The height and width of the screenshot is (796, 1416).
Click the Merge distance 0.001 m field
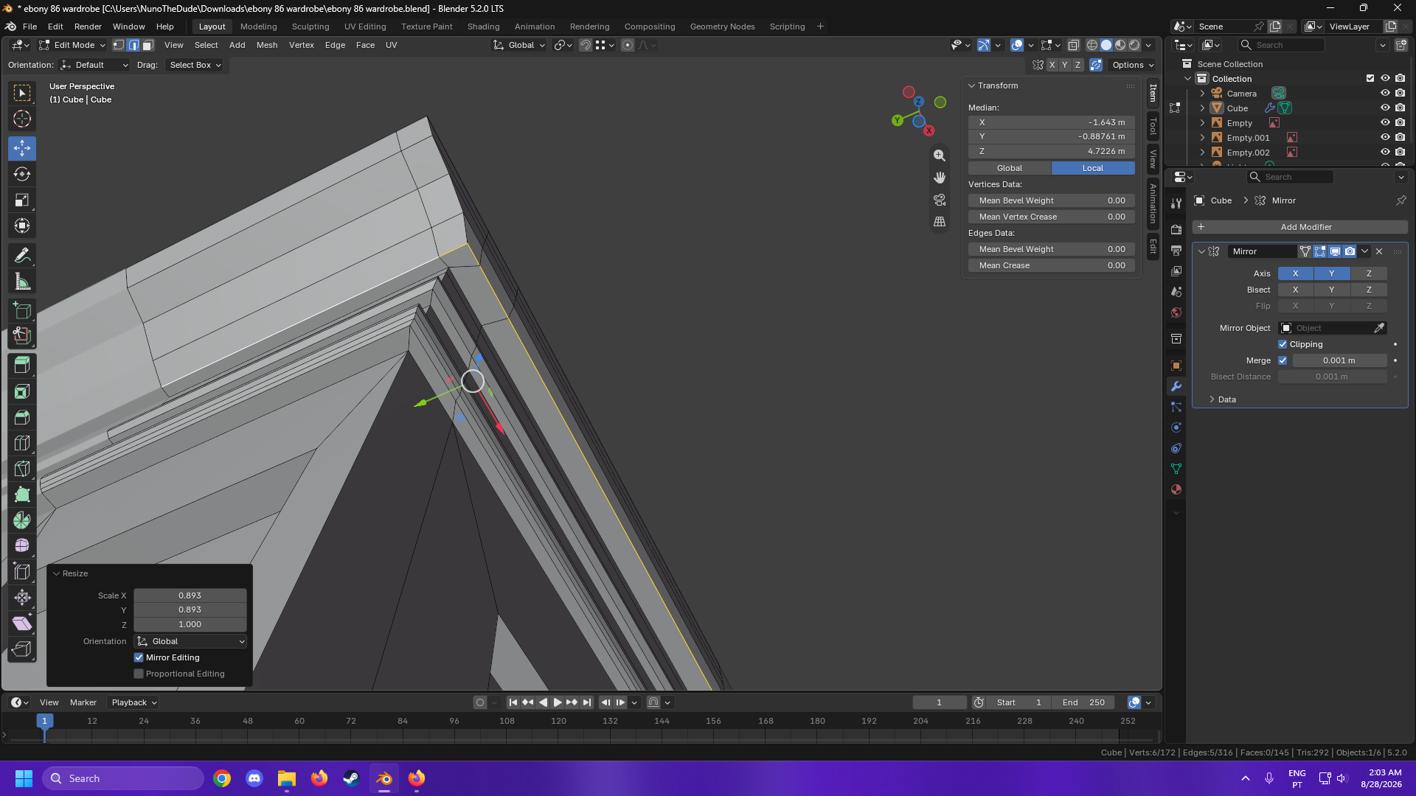coord(1339,360)
